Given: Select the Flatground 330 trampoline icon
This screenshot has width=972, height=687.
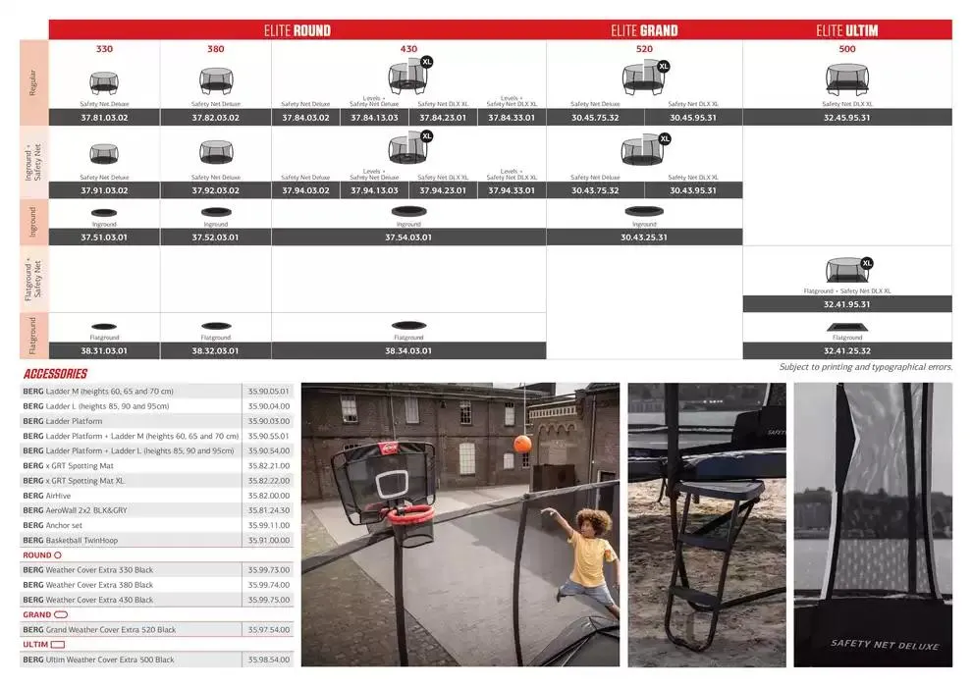Looking at the screenshot, I should 104,326.
